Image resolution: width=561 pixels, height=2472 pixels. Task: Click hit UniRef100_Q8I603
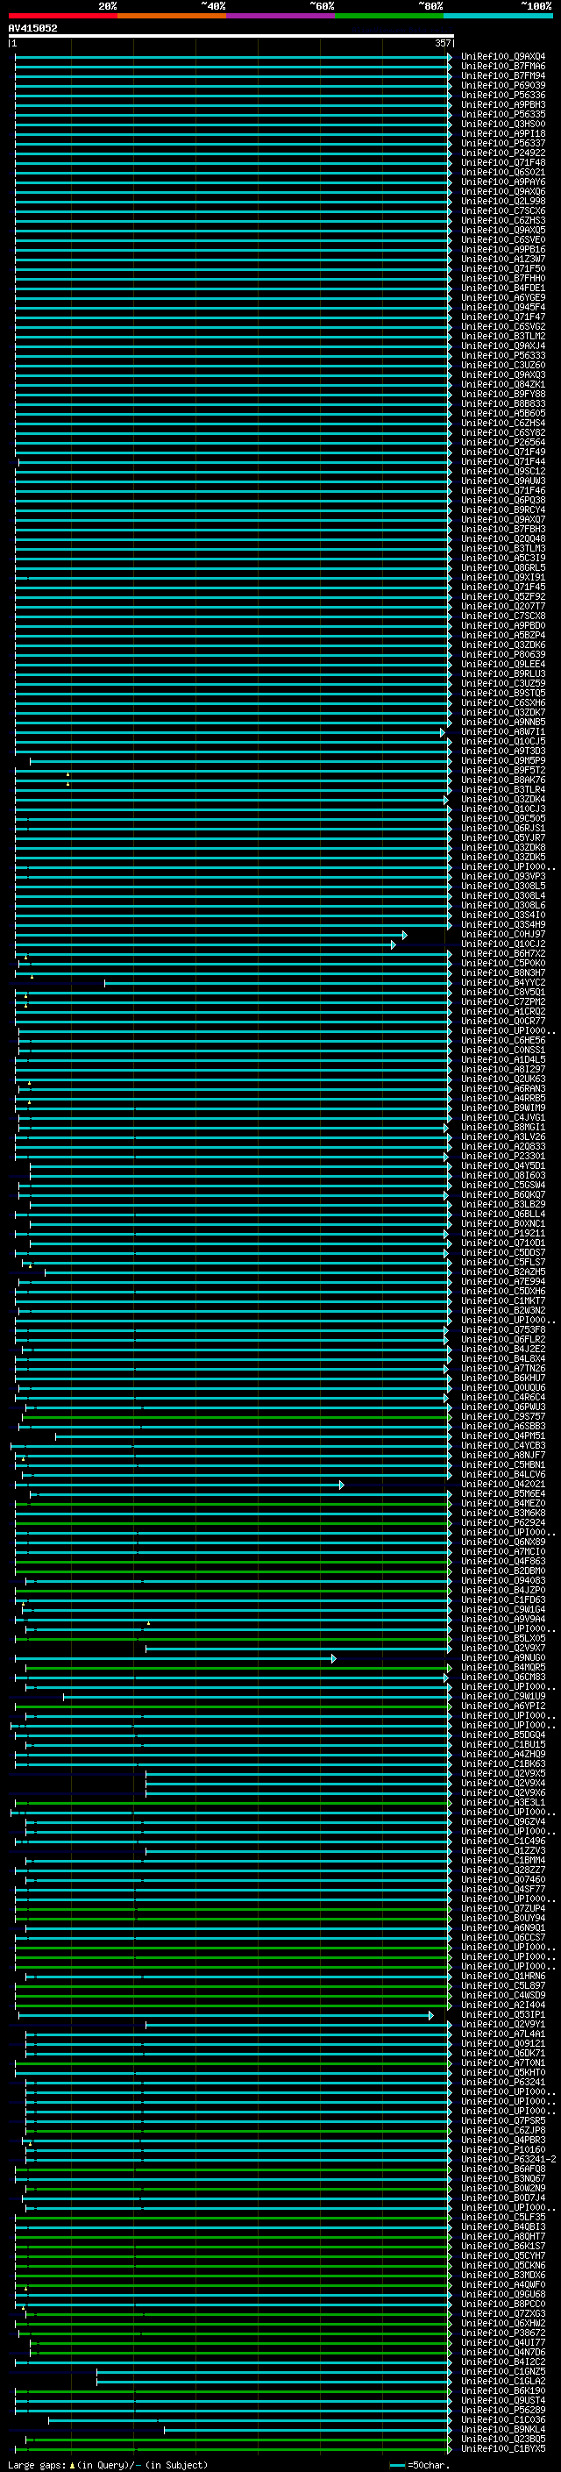point(503,1176)
